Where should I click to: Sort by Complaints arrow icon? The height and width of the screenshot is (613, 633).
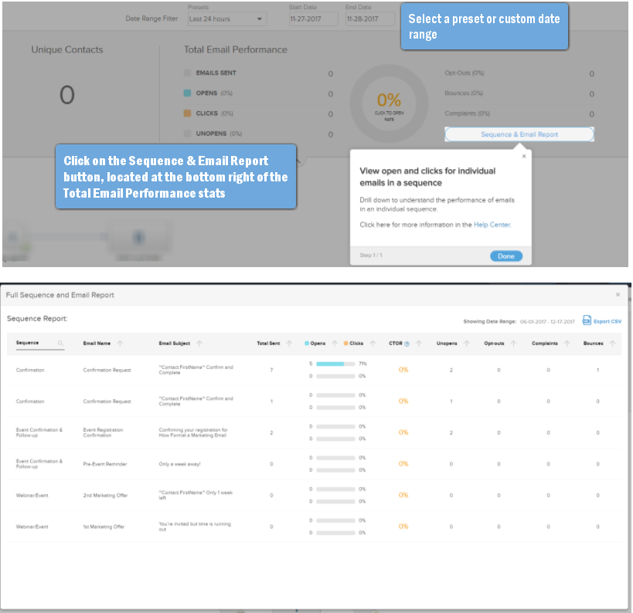click(567, 344)
